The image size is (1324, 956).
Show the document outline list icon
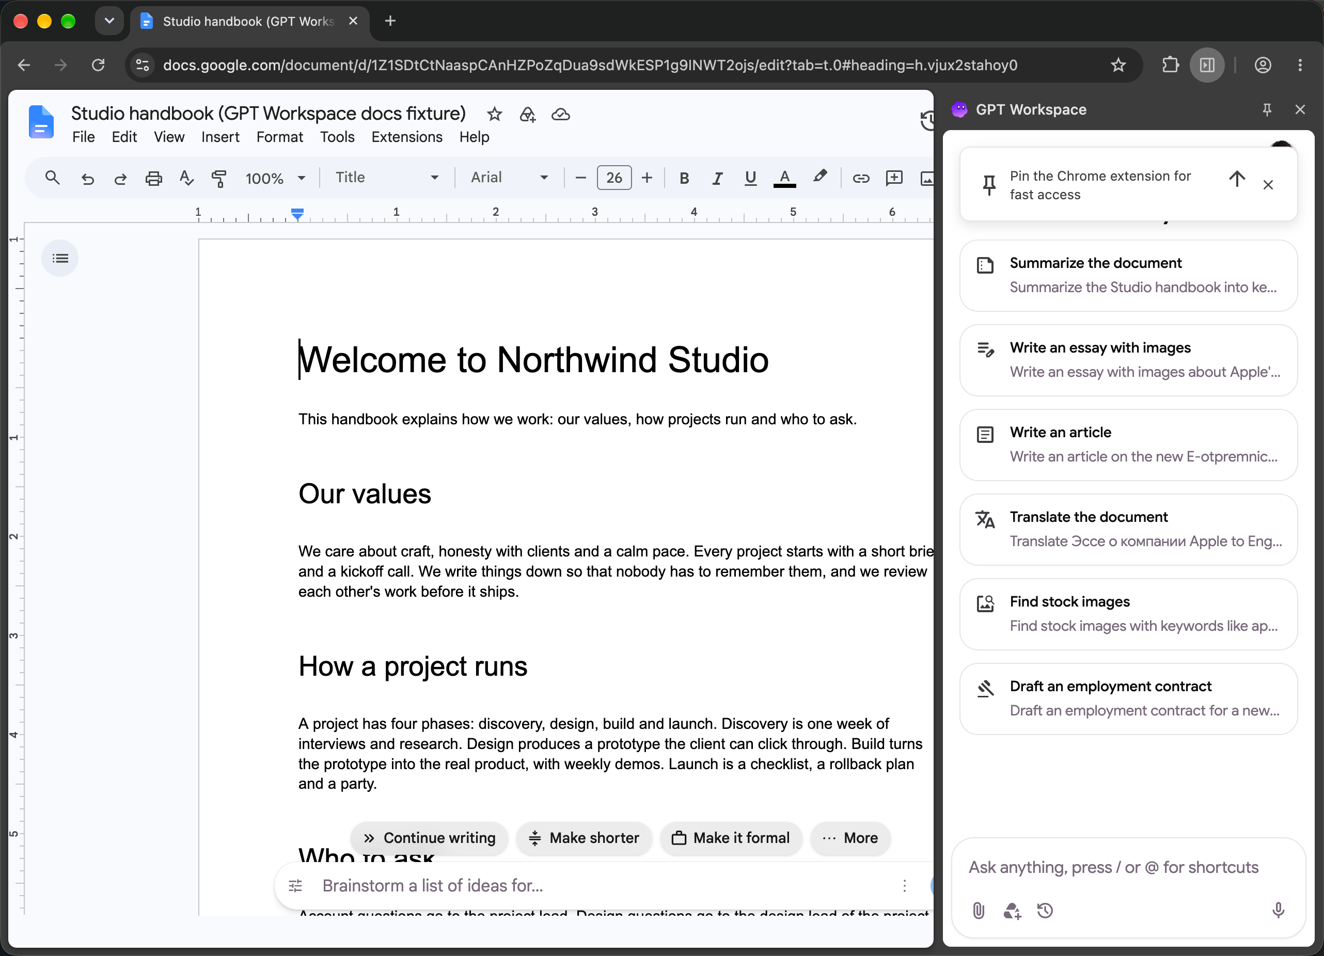[59, 258]
